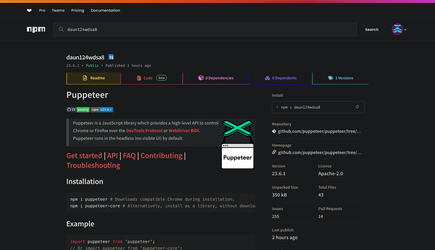This screenshot has height=250, width=435.
Task: Go to npm home via logo
Action: coord(36,30)
